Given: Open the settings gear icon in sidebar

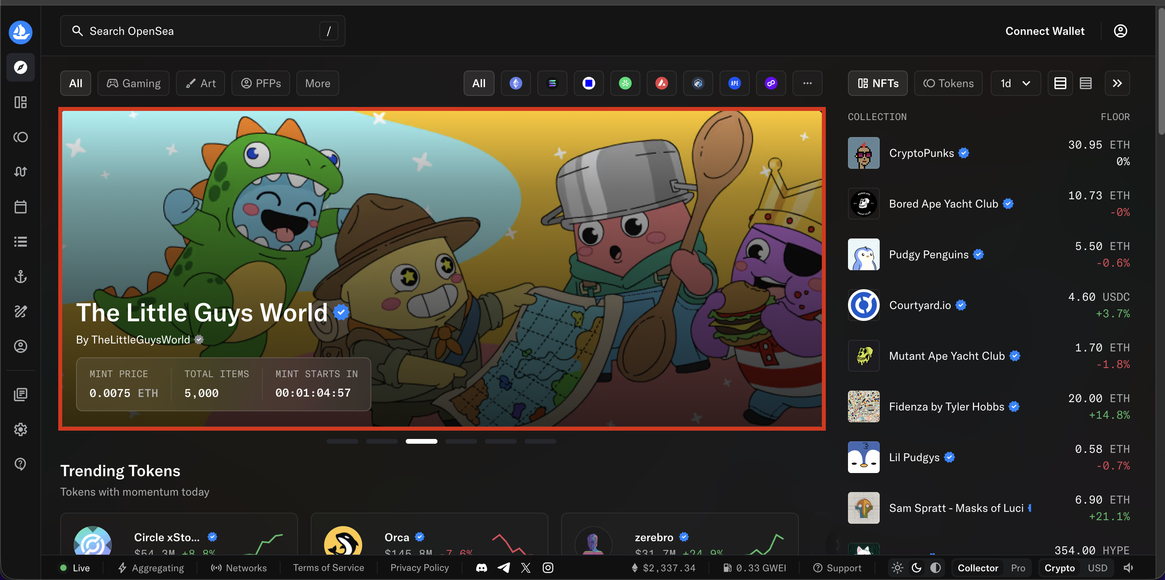Looking at the screenshot, I should pos(20,429).
